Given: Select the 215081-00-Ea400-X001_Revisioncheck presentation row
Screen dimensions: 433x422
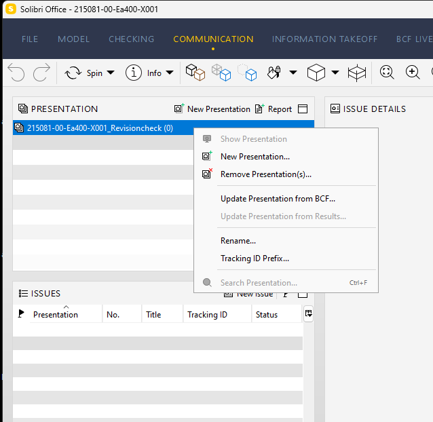Looking at the screenshot, I should pyautogui.click(x=164, y=128).
